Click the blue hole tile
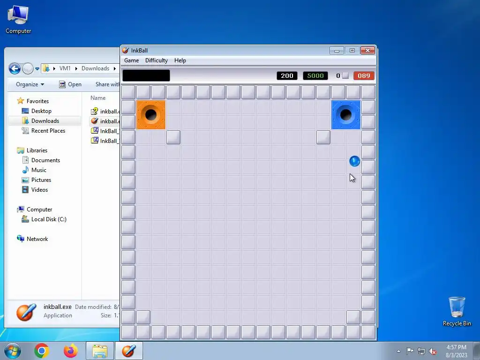Image resolution: width=480 pixels, height=360 pixels. [346, 115]
